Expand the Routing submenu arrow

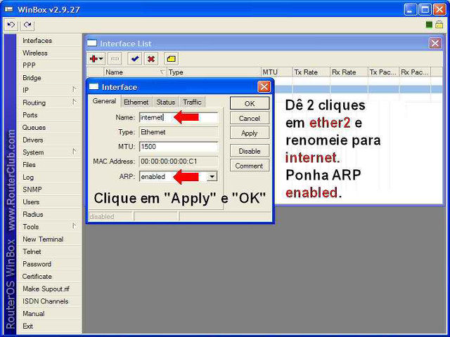point(75,102)
